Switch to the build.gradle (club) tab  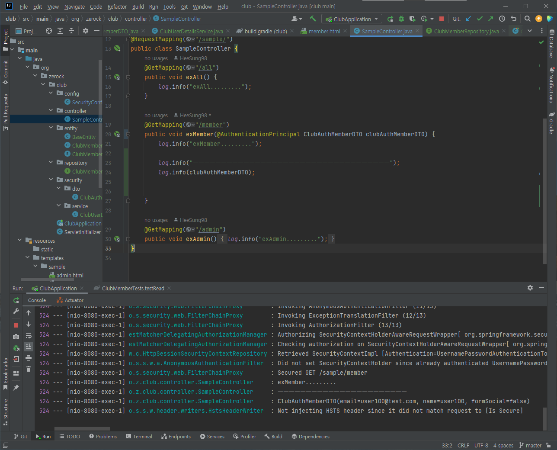point(266,31)
